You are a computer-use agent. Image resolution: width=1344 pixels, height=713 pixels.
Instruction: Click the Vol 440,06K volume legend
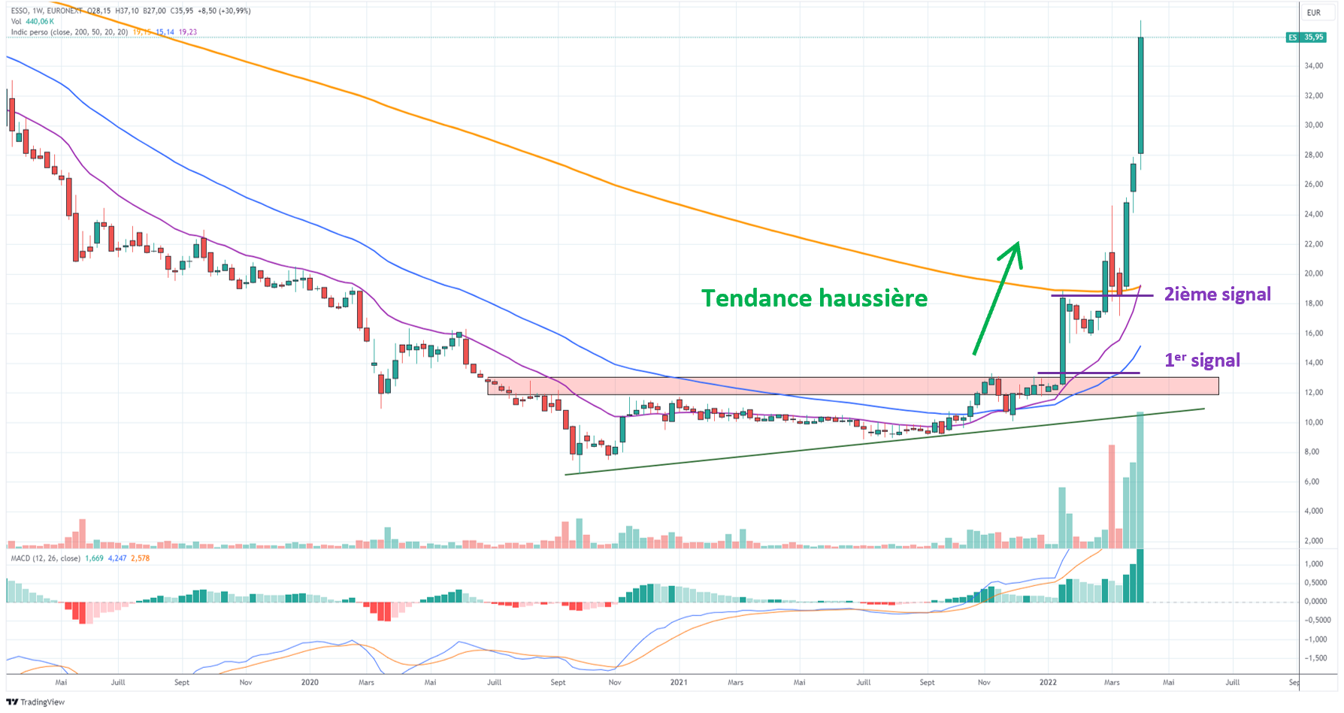(32, 21)
